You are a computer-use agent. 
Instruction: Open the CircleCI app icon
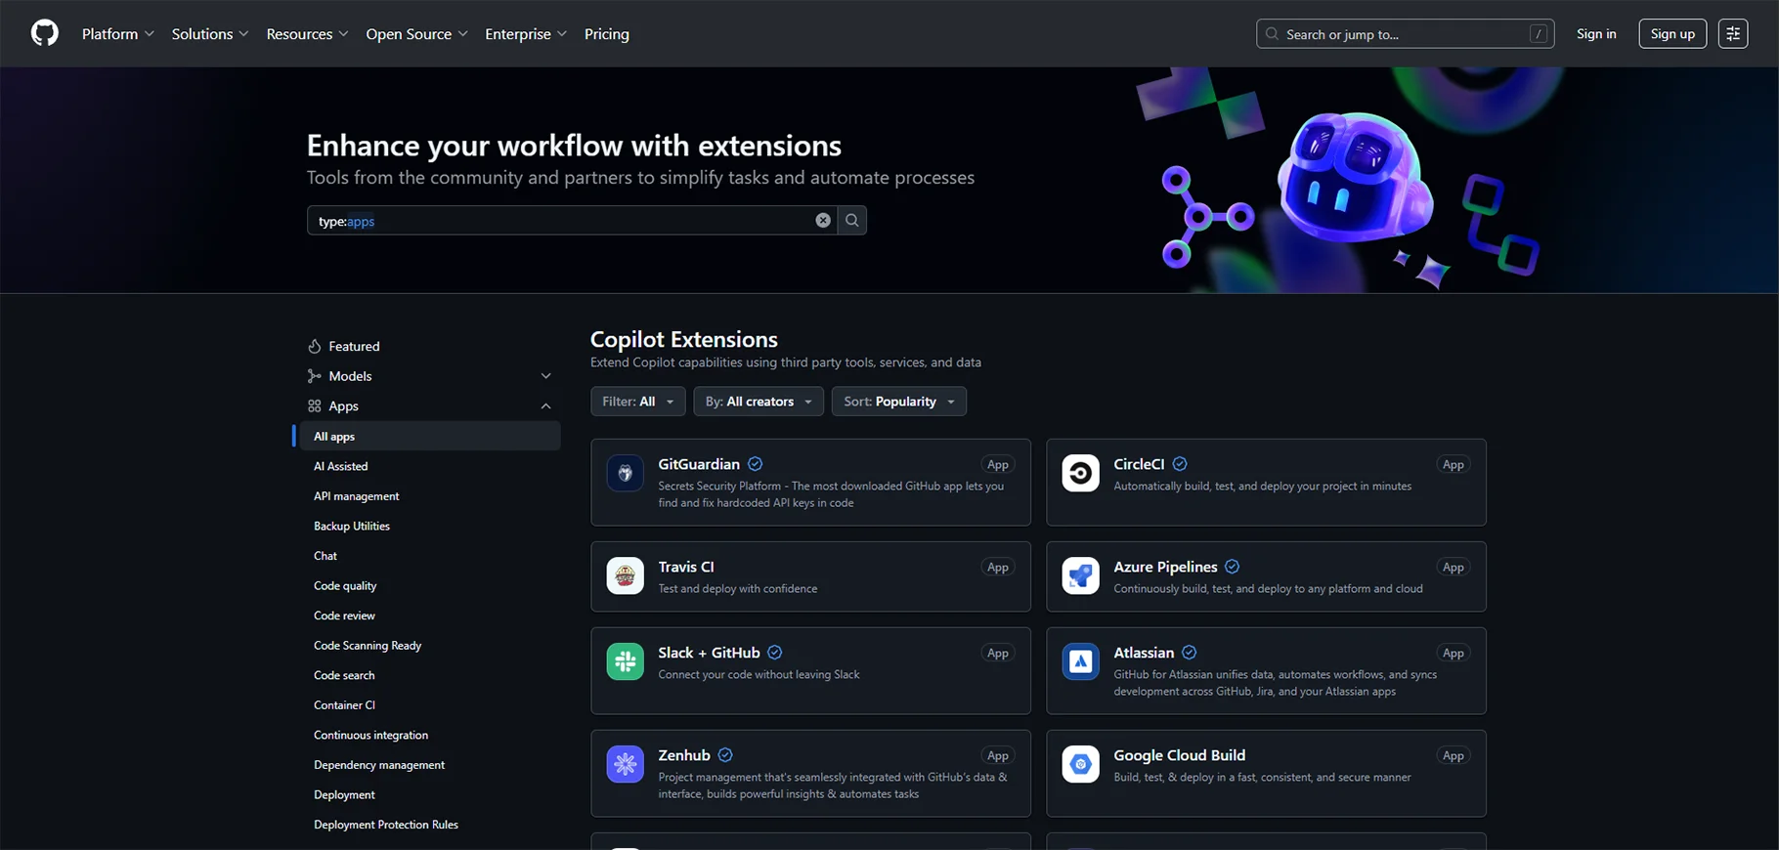[1081, 474]
